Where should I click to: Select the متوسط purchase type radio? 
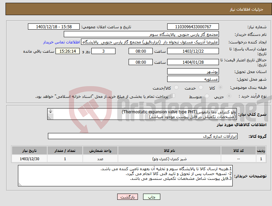point(207,96)
